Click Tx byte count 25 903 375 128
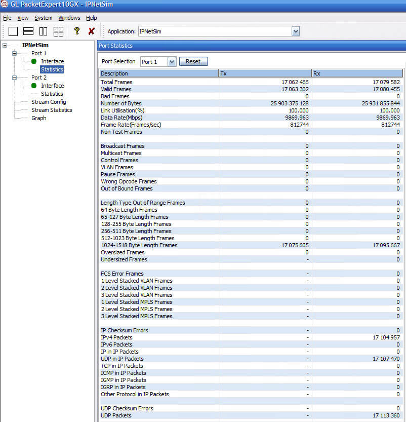This screenshot has width=406, height=422. [x=290, y=103]
